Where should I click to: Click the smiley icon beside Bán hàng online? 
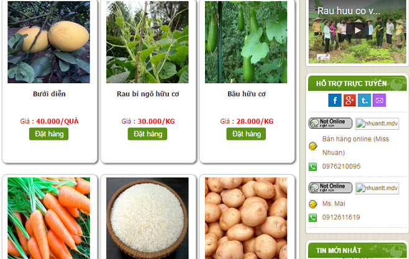[x=312, y=146]
